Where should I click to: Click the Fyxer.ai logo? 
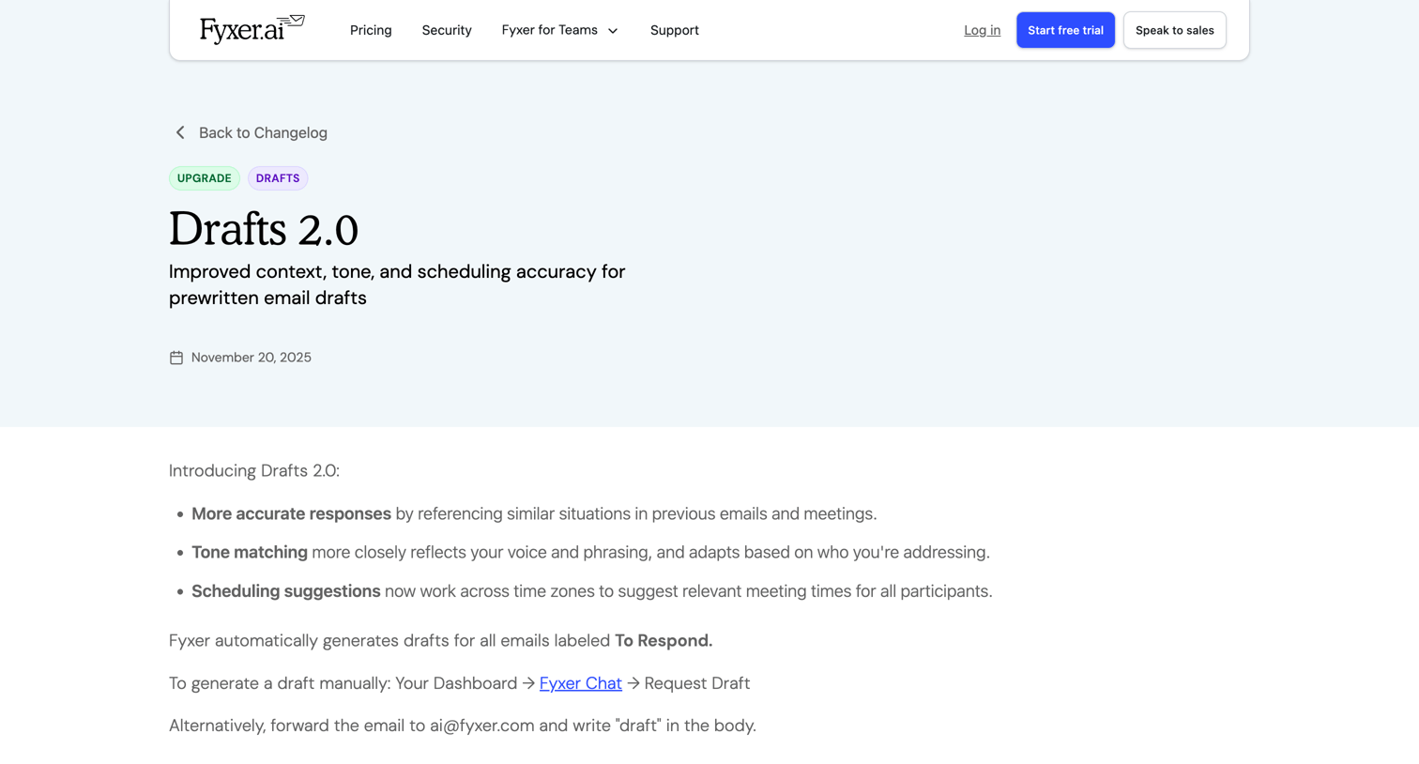click(x=252, y=29)
